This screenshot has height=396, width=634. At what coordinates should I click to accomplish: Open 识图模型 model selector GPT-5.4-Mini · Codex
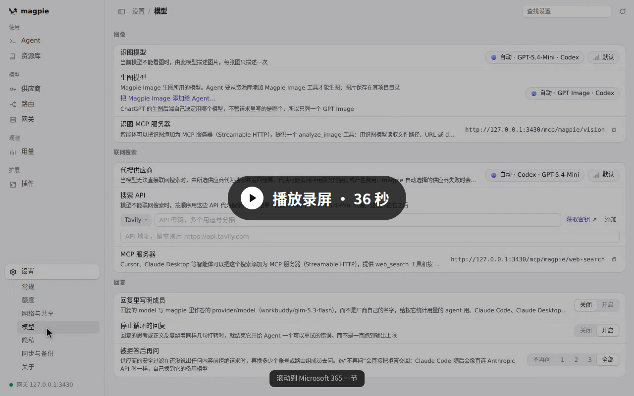534,57
